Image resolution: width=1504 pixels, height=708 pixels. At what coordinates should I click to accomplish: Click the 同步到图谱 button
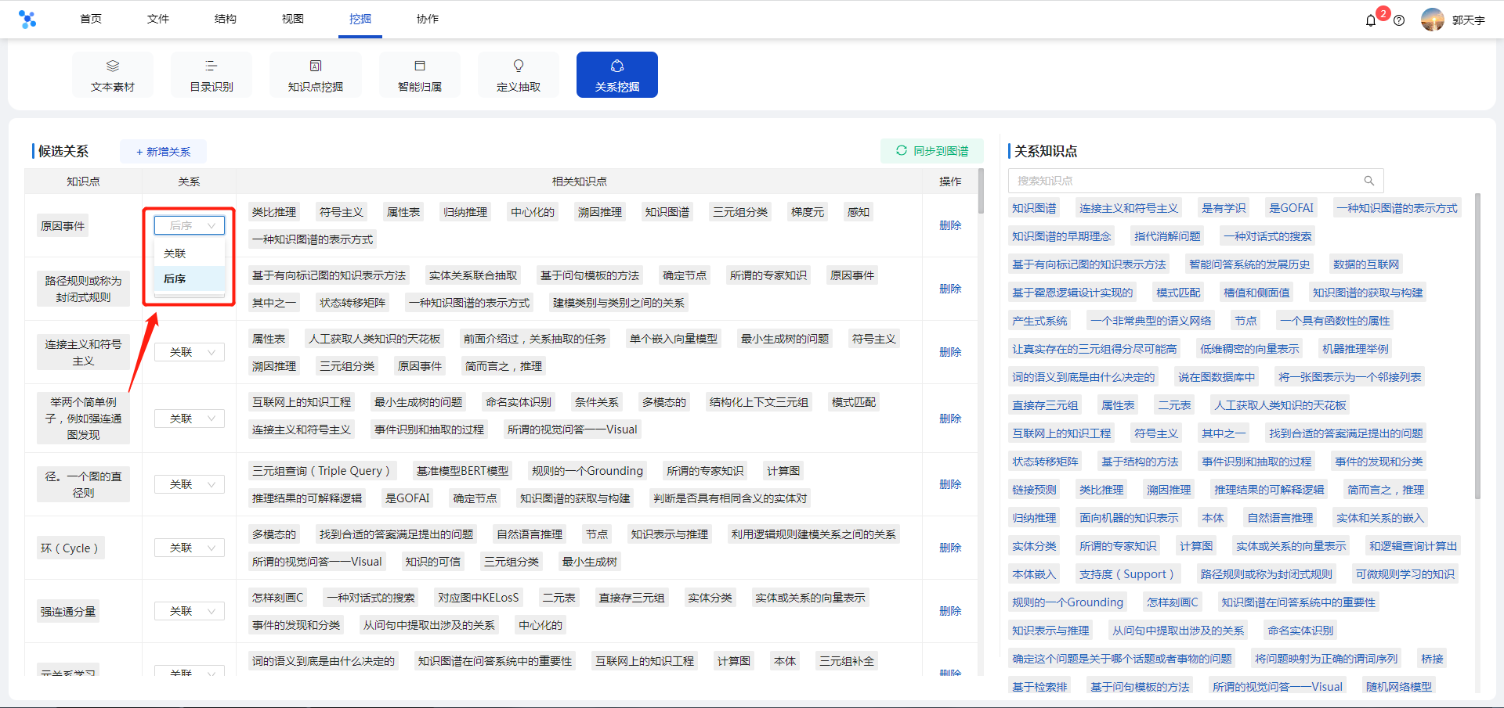[932, 151]
